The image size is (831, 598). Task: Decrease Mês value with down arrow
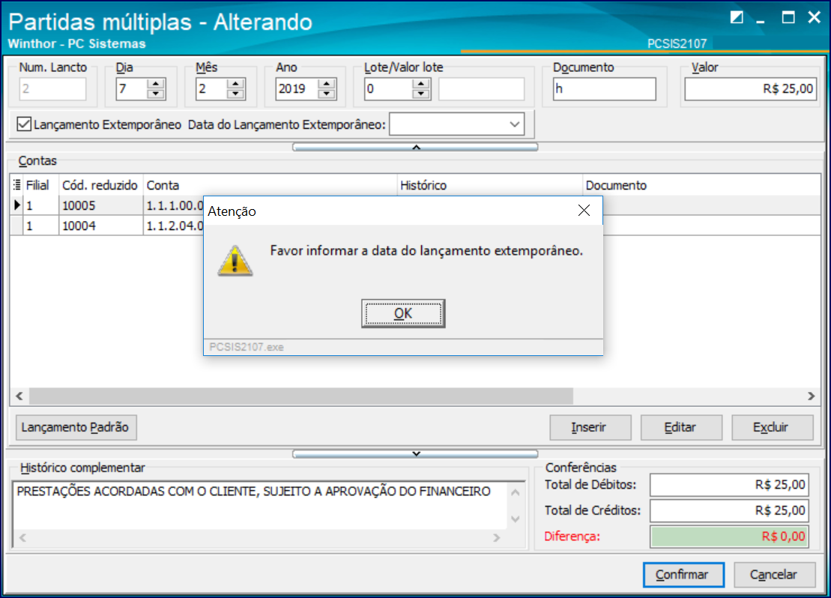coord(235,94)
